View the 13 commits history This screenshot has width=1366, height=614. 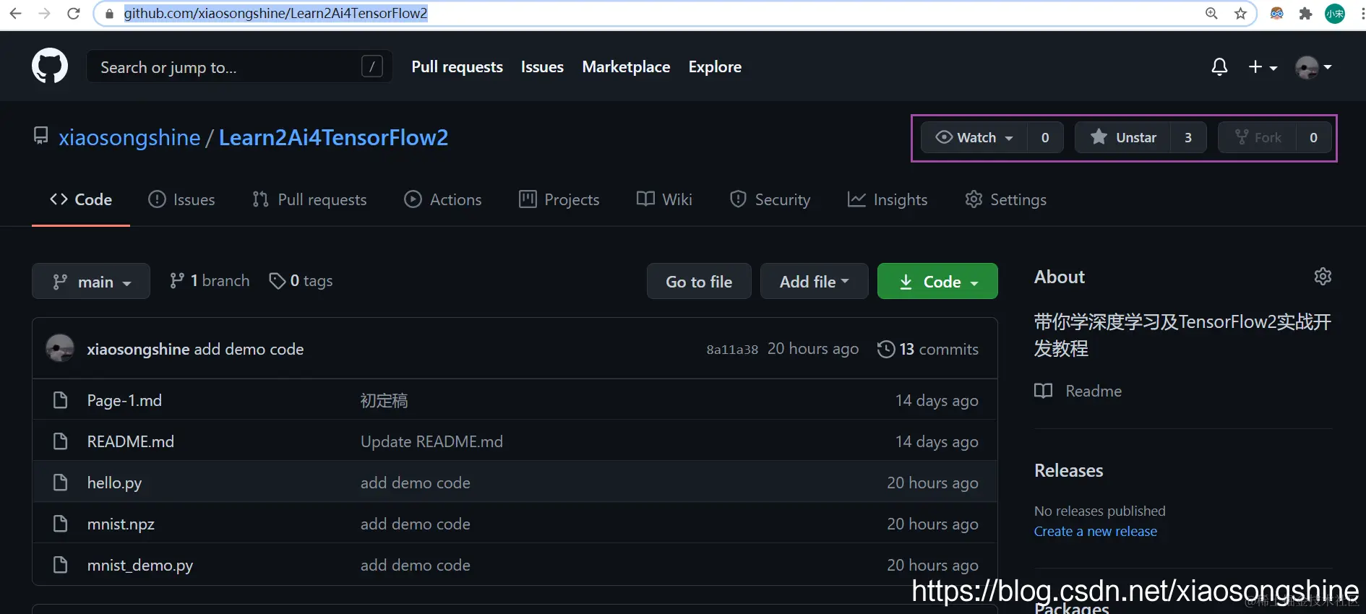(x=928, y=349)
